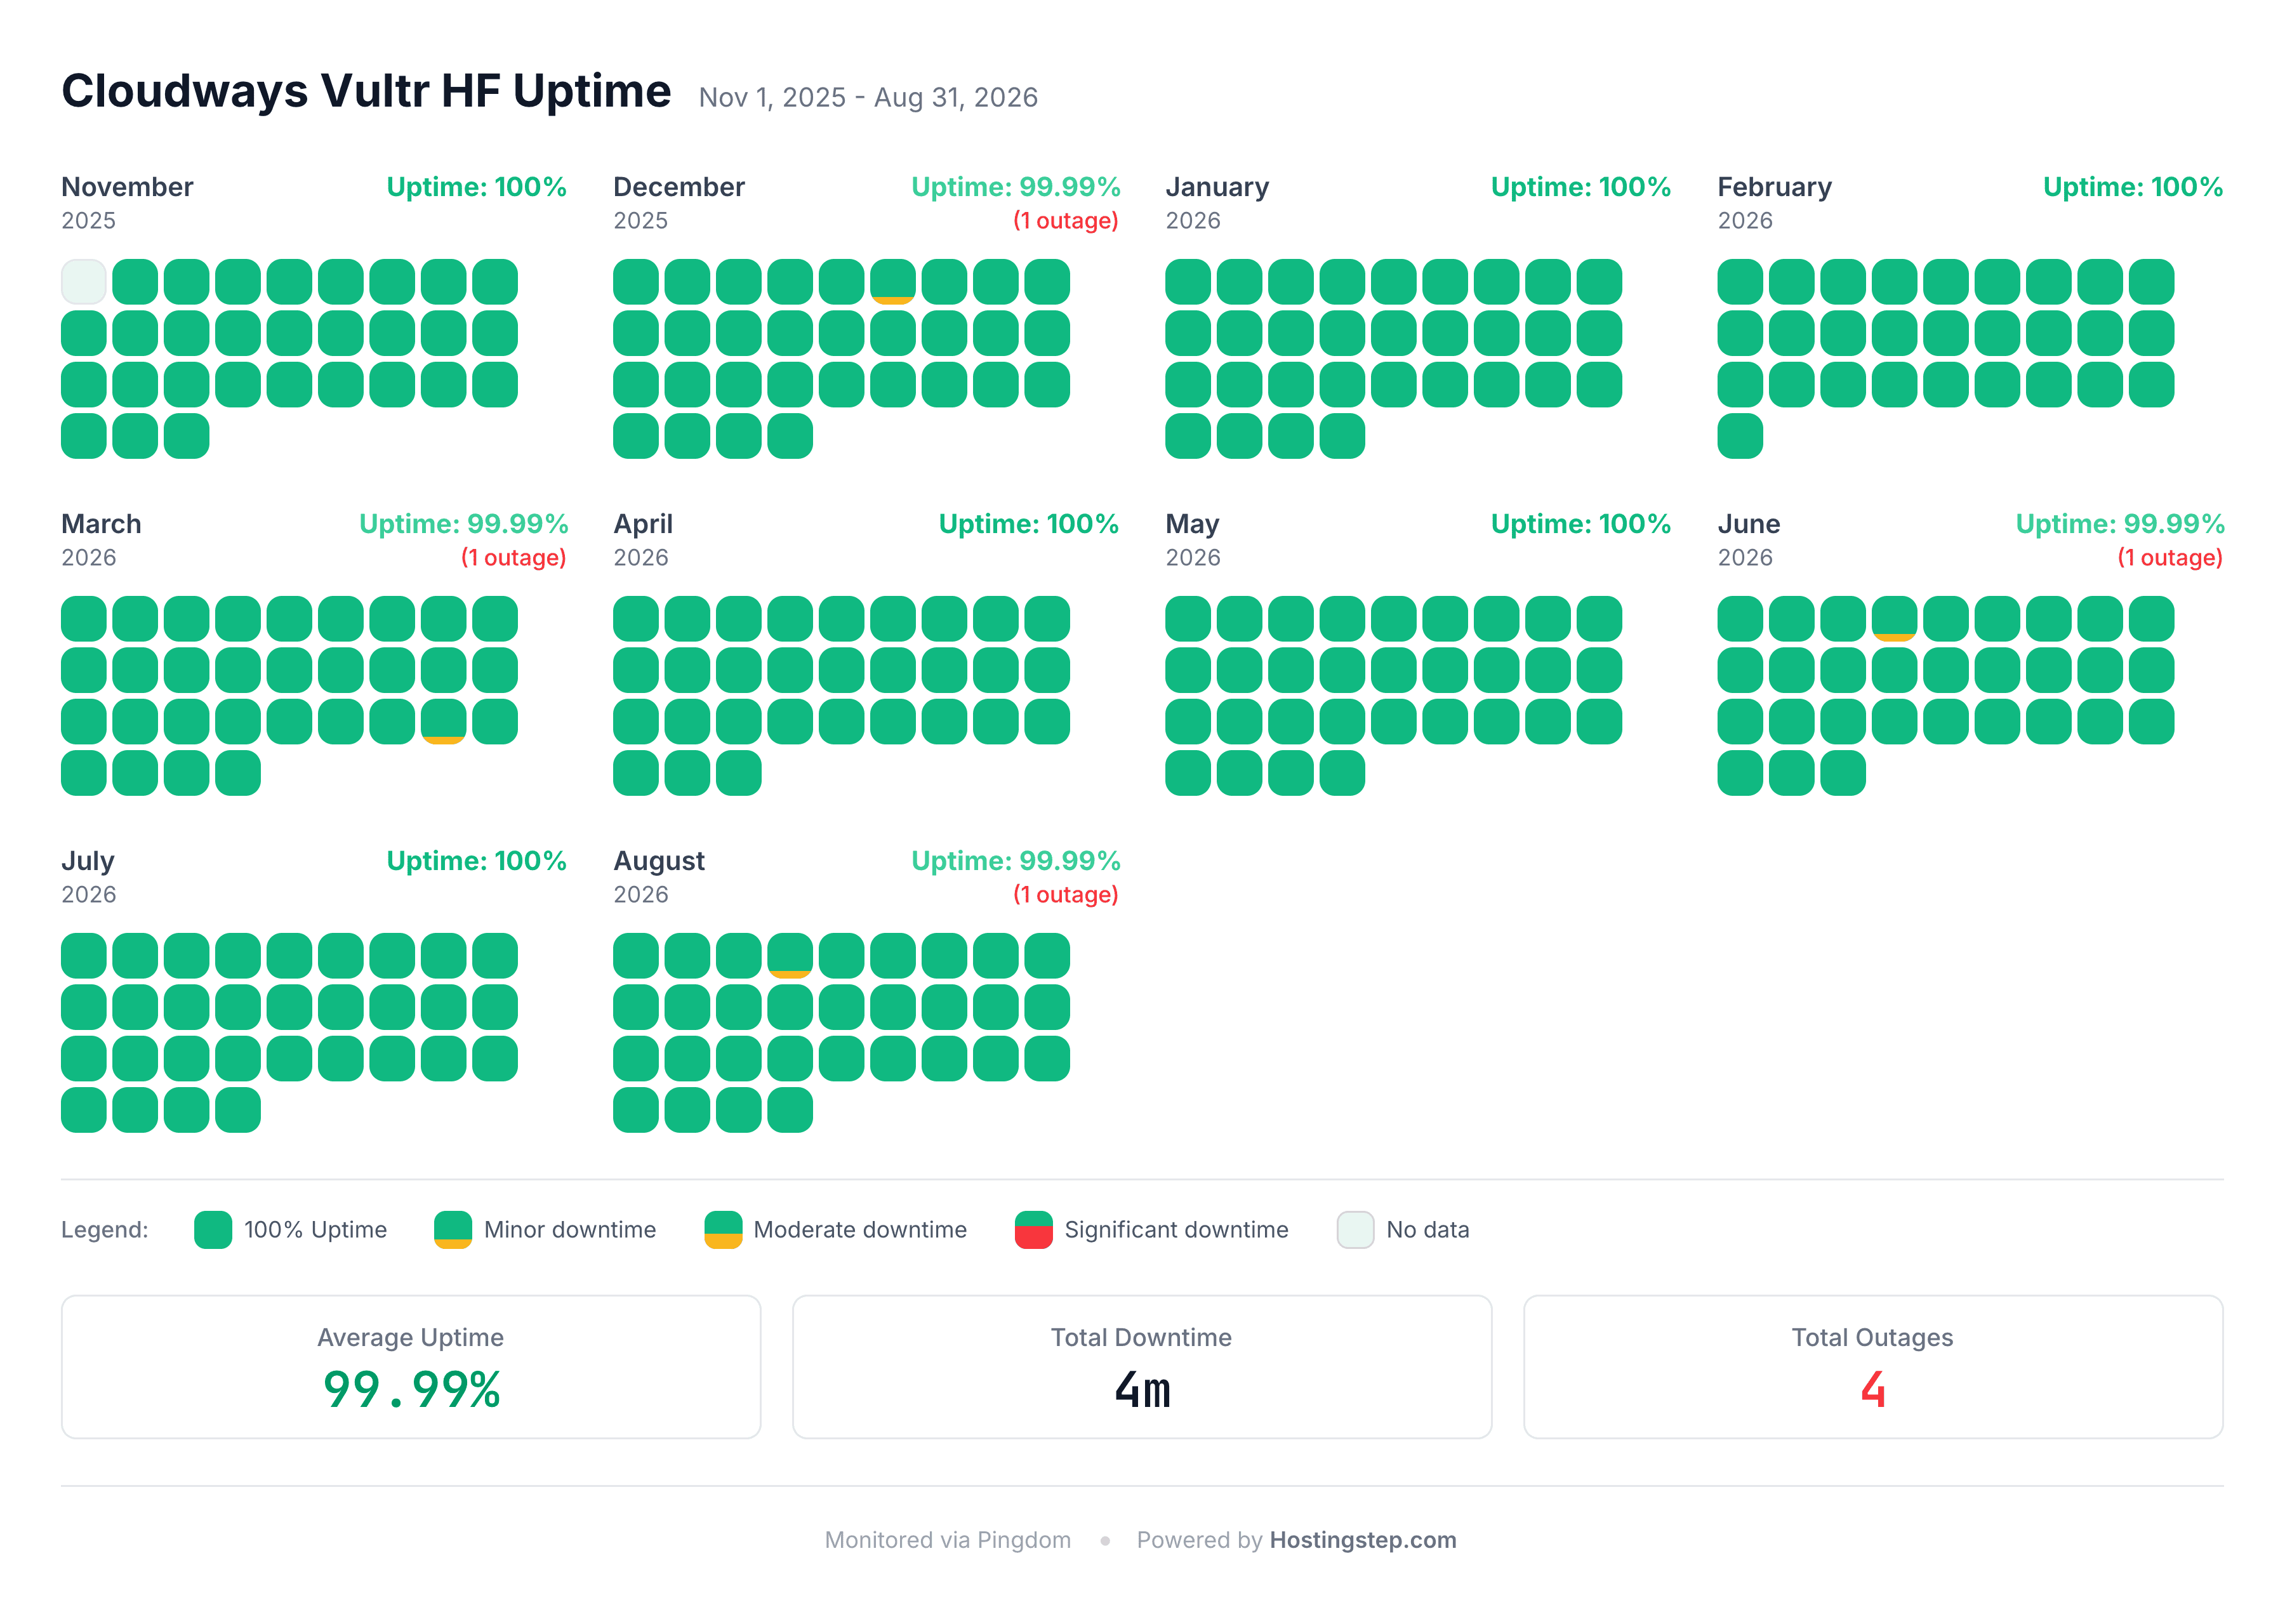
Task: Select August's yellow-marked outage day cell
Action: [790, 956]
